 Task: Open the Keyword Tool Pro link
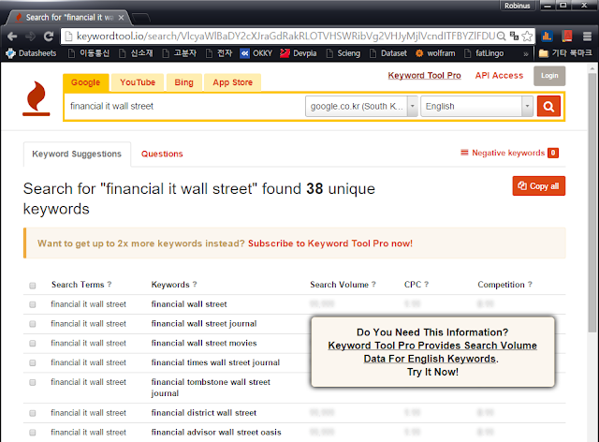(424, 75)
